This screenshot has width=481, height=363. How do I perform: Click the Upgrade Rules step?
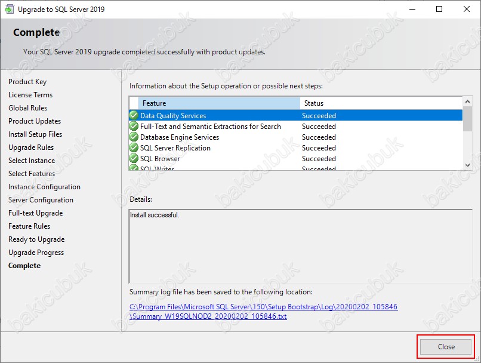(x=31, y=147)
